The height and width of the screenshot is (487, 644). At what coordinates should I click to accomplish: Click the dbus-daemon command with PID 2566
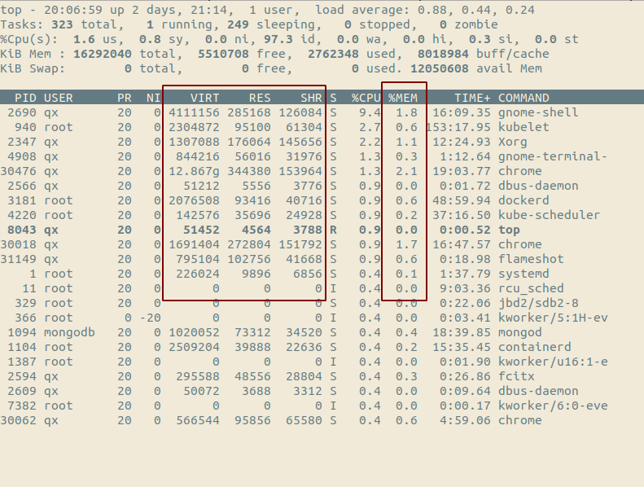tap(538, 186)
